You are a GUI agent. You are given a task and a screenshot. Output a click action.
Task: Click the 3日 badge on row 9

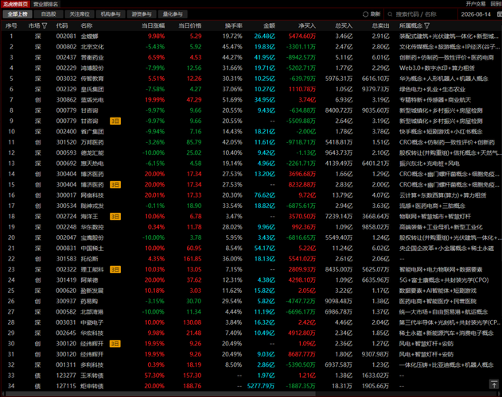(x=115, y=121)
